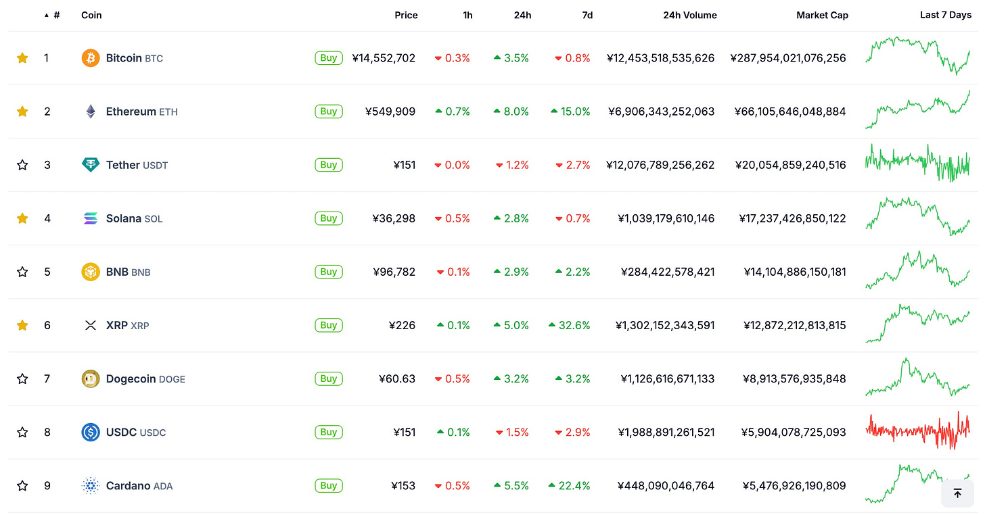Click Buy button for Tether
The height and width of the screenshot is (515, 985).
pyautogui.click(x=329, y=165)
